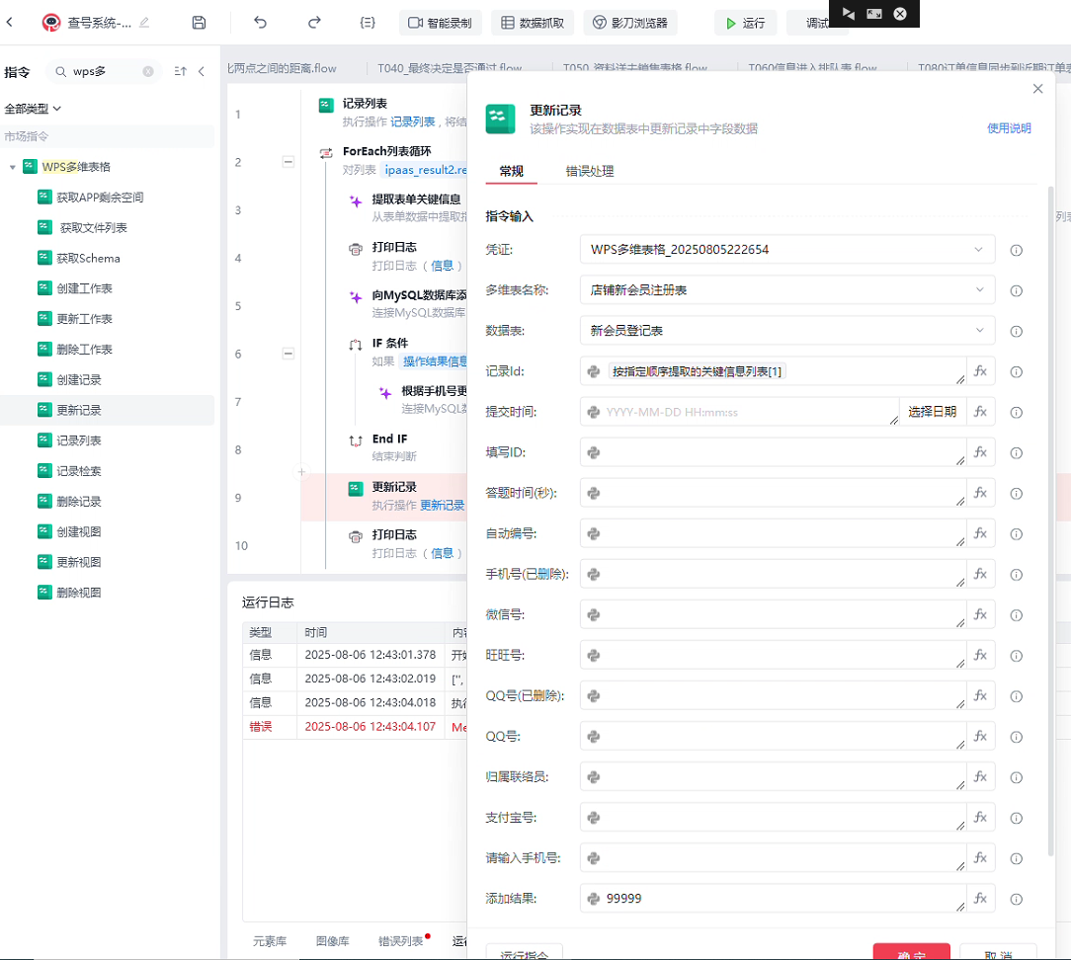Open the 数据表 dropdown

click(x=786, y=331)
